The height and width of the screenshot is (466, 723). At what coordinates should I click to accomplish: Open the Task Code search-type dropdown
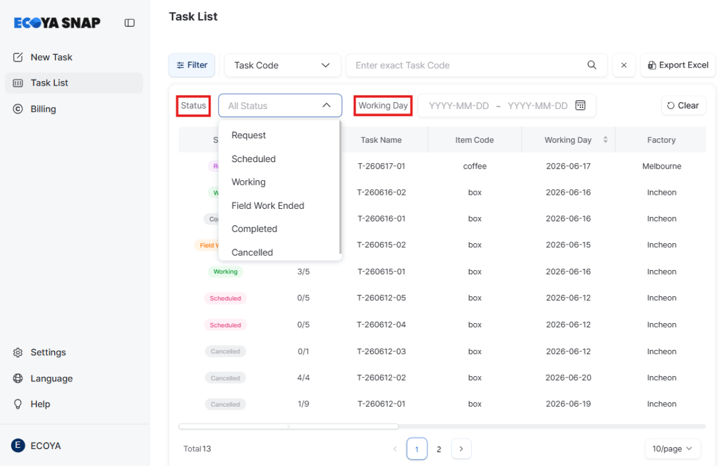coord(282,65)
